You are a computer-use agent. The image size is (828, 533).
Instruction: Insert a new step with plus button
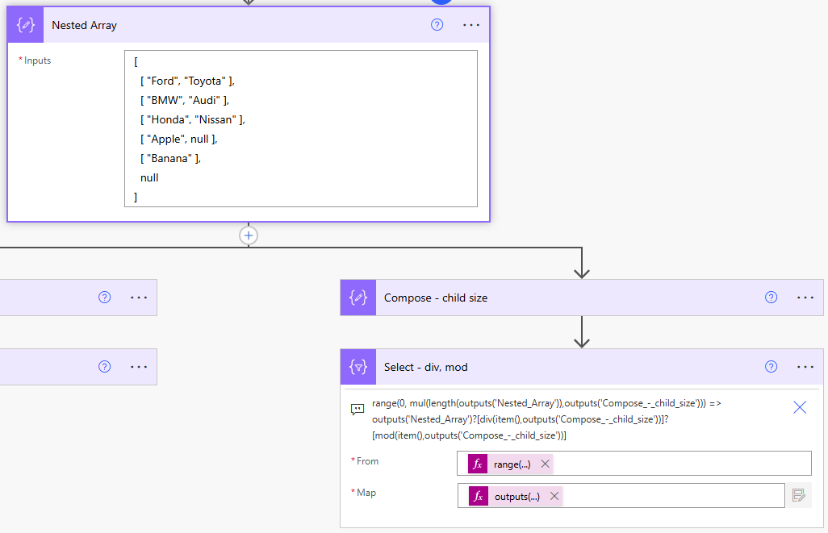(x=249, y=235)
